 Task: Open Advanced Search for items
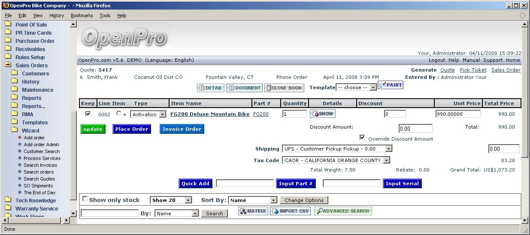pyautogui.click(x=342, y=211)
